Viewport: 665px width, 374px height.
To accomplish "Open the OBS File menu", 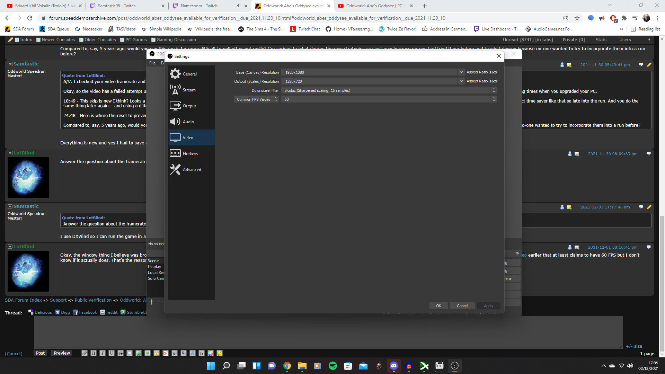I will 152,63.
